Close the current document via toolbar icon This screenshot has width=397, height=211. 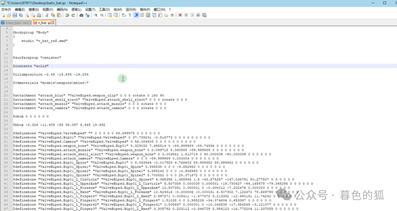click(27, 15)
